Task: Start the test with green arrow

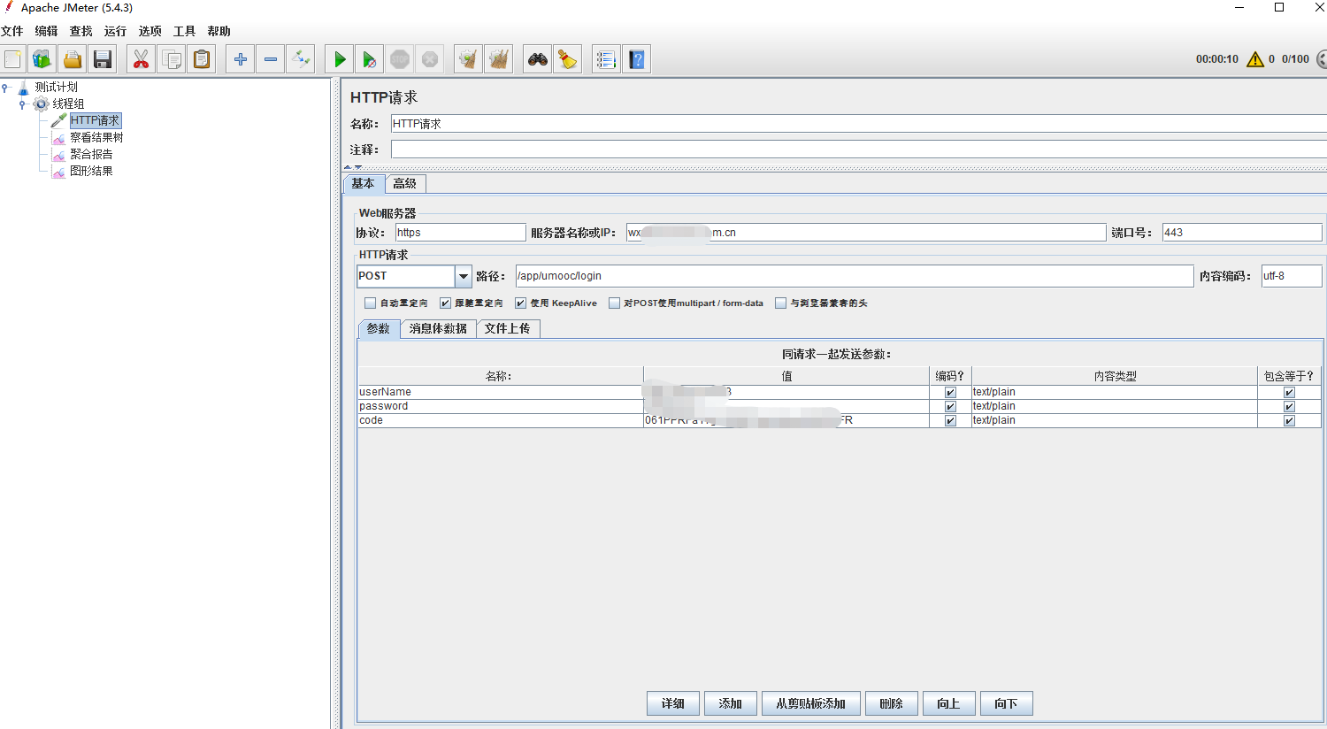Action: (x=340, y=59)
